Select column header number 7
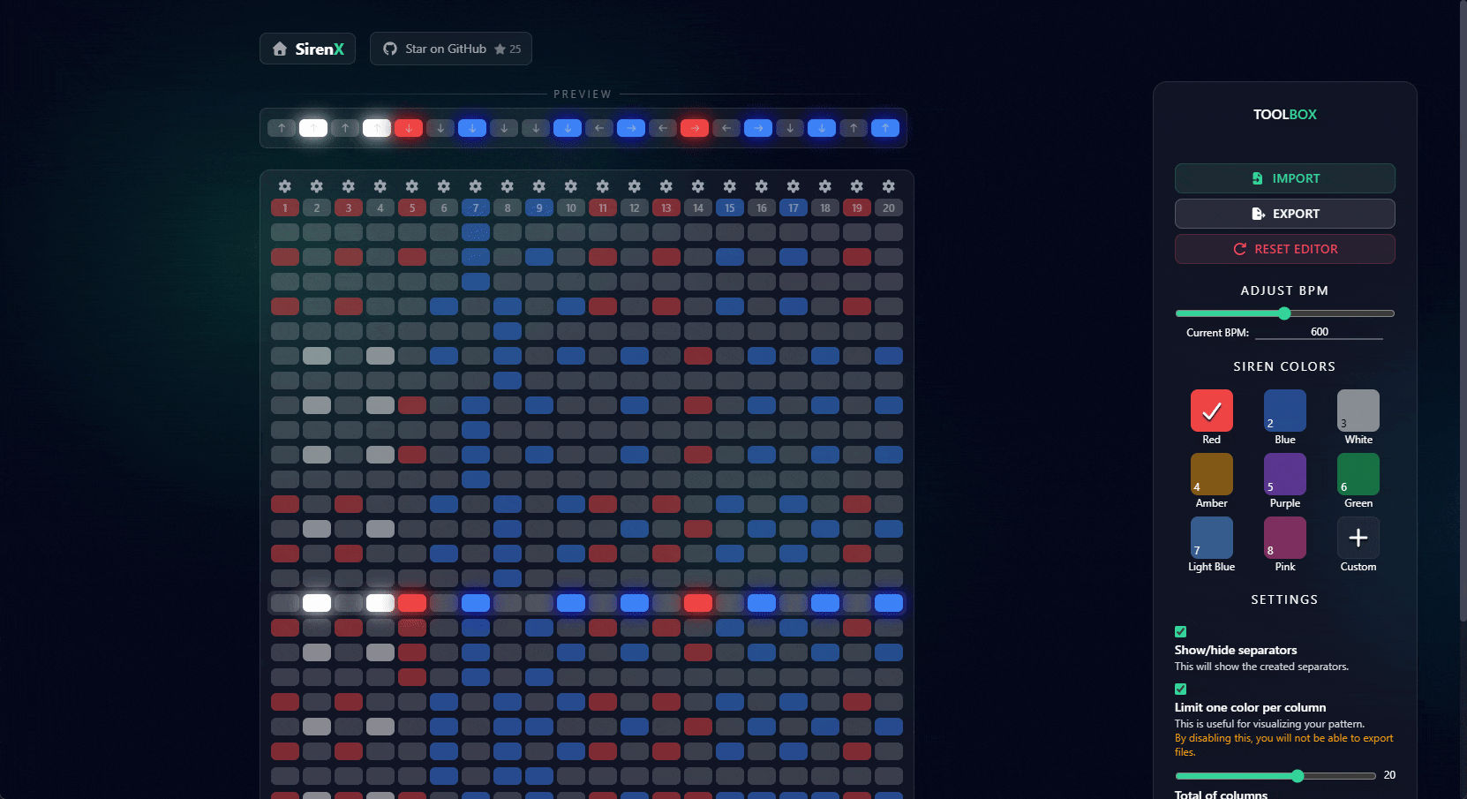This screenshot has height=799, width=1467. 475,208
